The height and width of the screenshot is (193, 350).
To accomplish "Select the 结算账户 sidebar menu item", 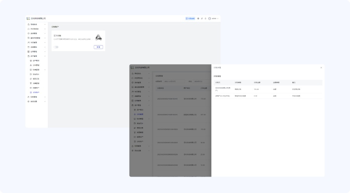I will coord(36,88).
